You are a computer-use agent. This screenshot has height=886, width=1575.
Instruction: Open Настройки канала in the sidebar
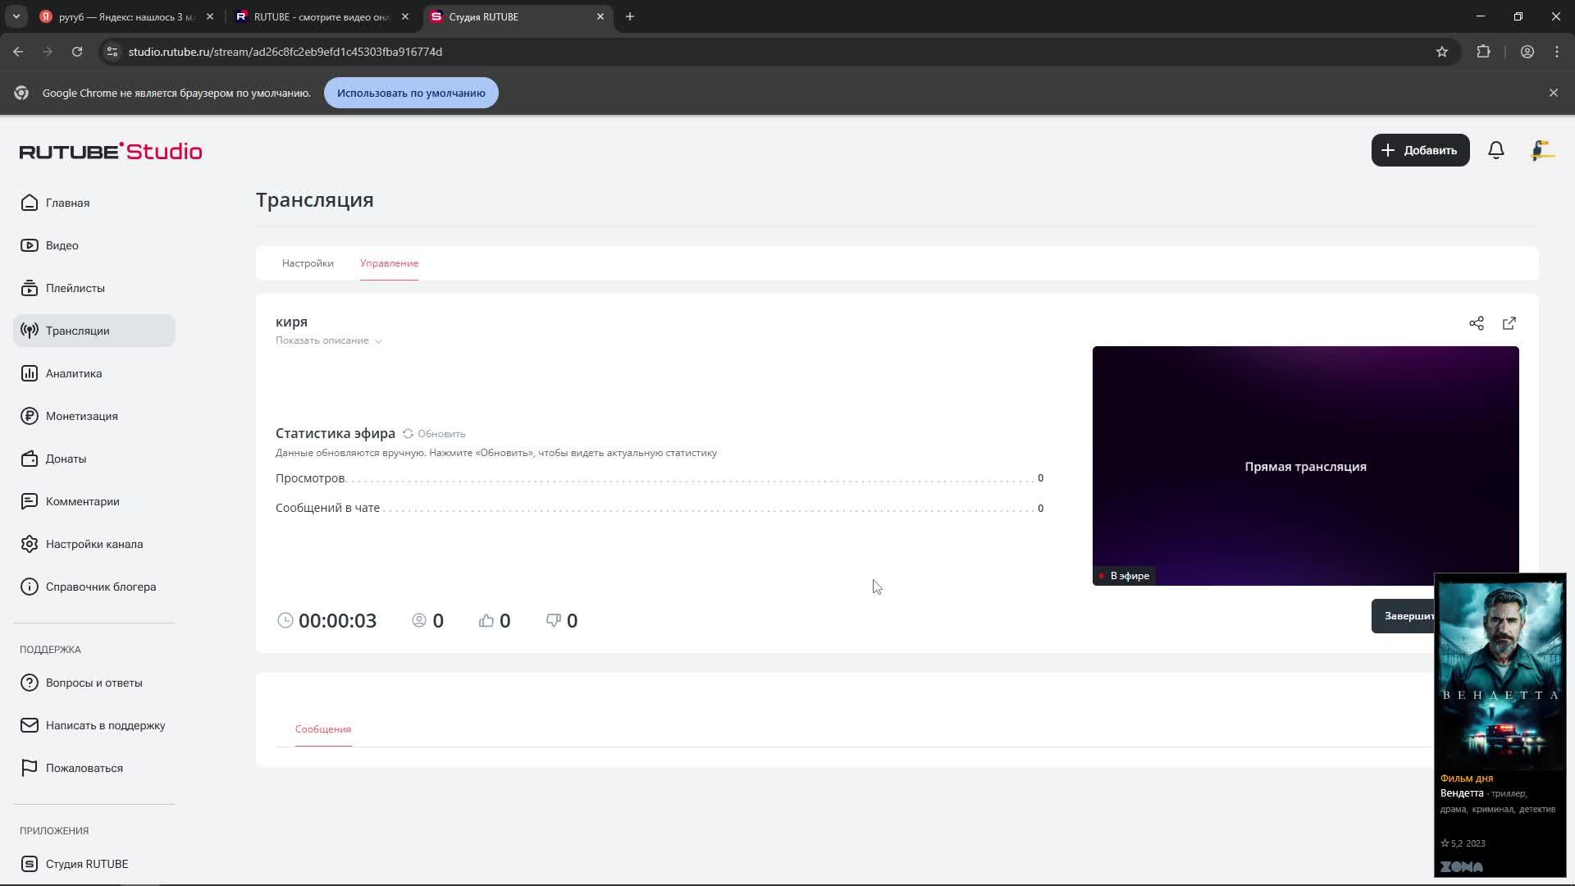click(x=94, y=544)
